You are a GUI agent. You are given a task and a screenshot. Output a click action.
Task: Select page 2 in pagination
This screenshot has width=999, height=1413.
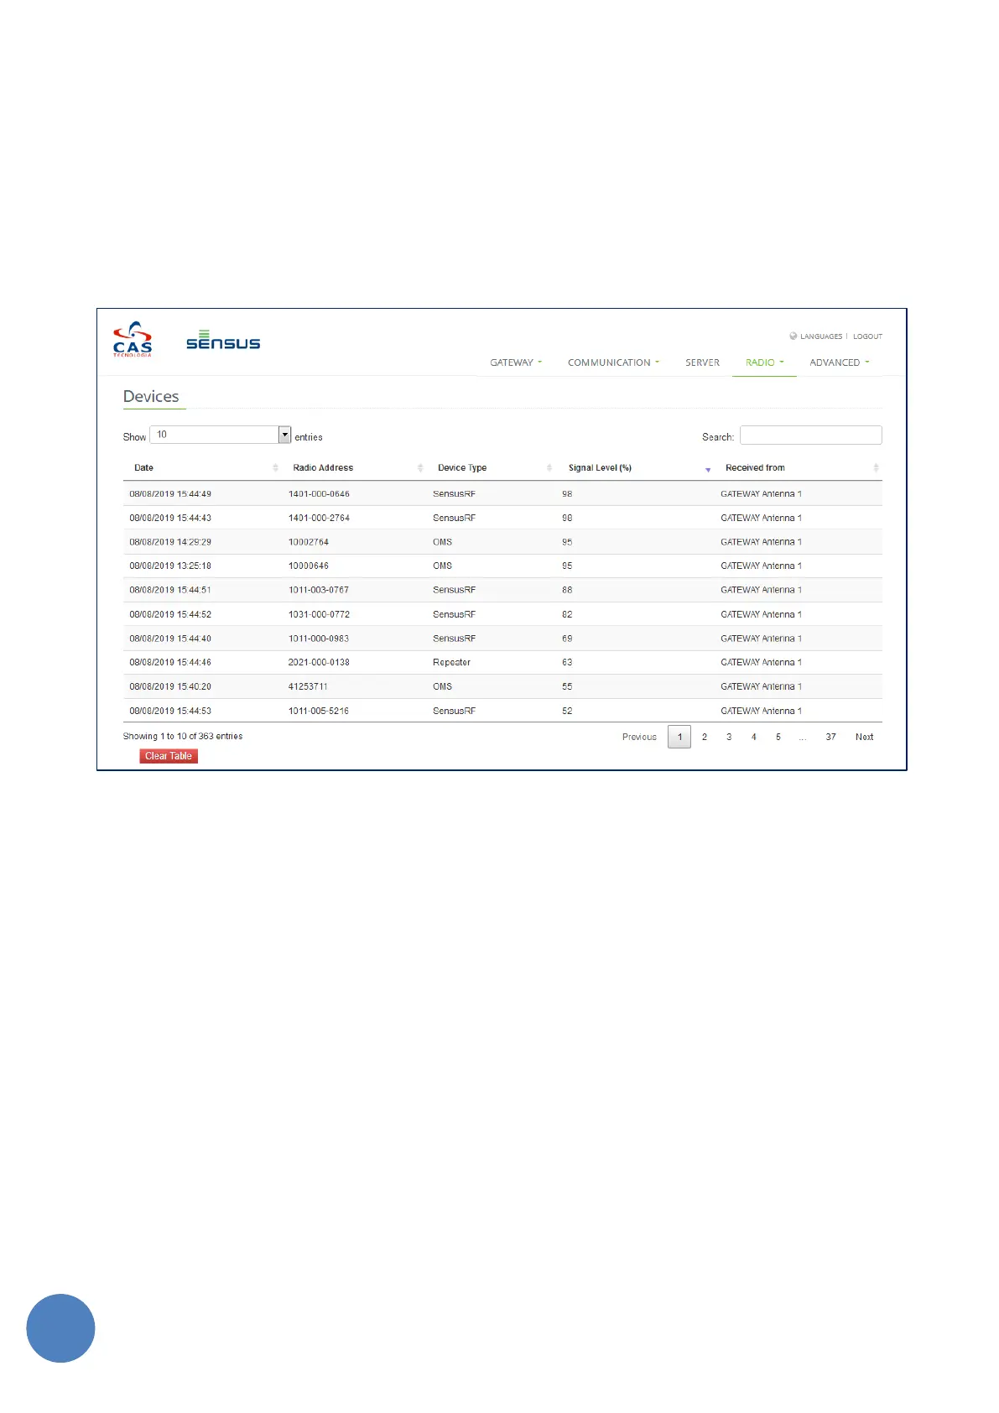(x=705, y=737)
